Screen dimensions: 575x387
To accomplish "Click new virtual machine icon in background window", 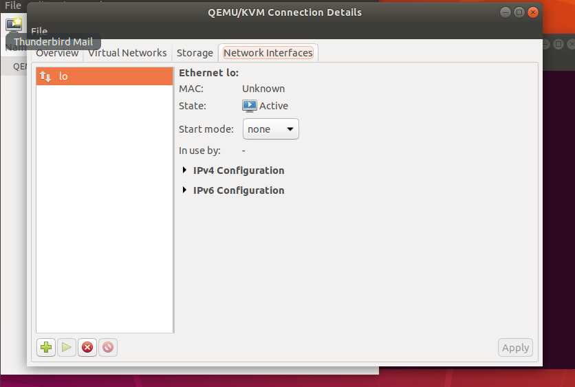I will pyautogui.click(x=14, y=25).
